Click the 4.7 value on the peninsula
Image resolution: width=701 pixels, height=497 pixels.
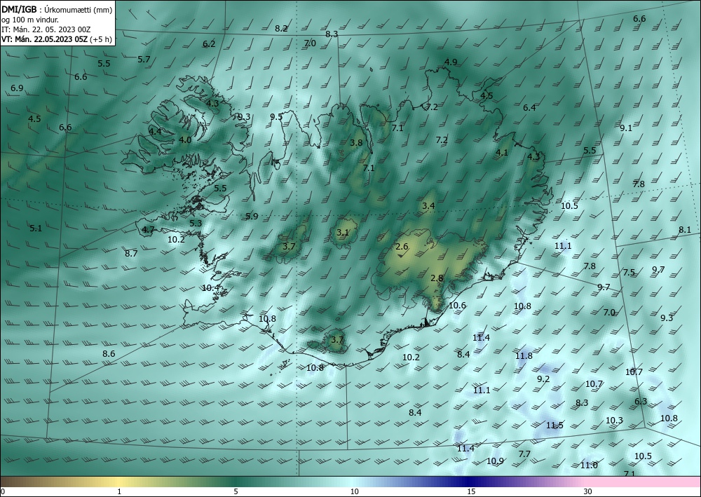(148, 230)
